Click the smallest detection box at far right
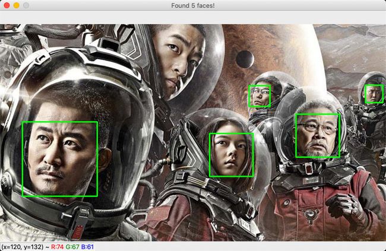Screen dimensions: 386x251 374,94
